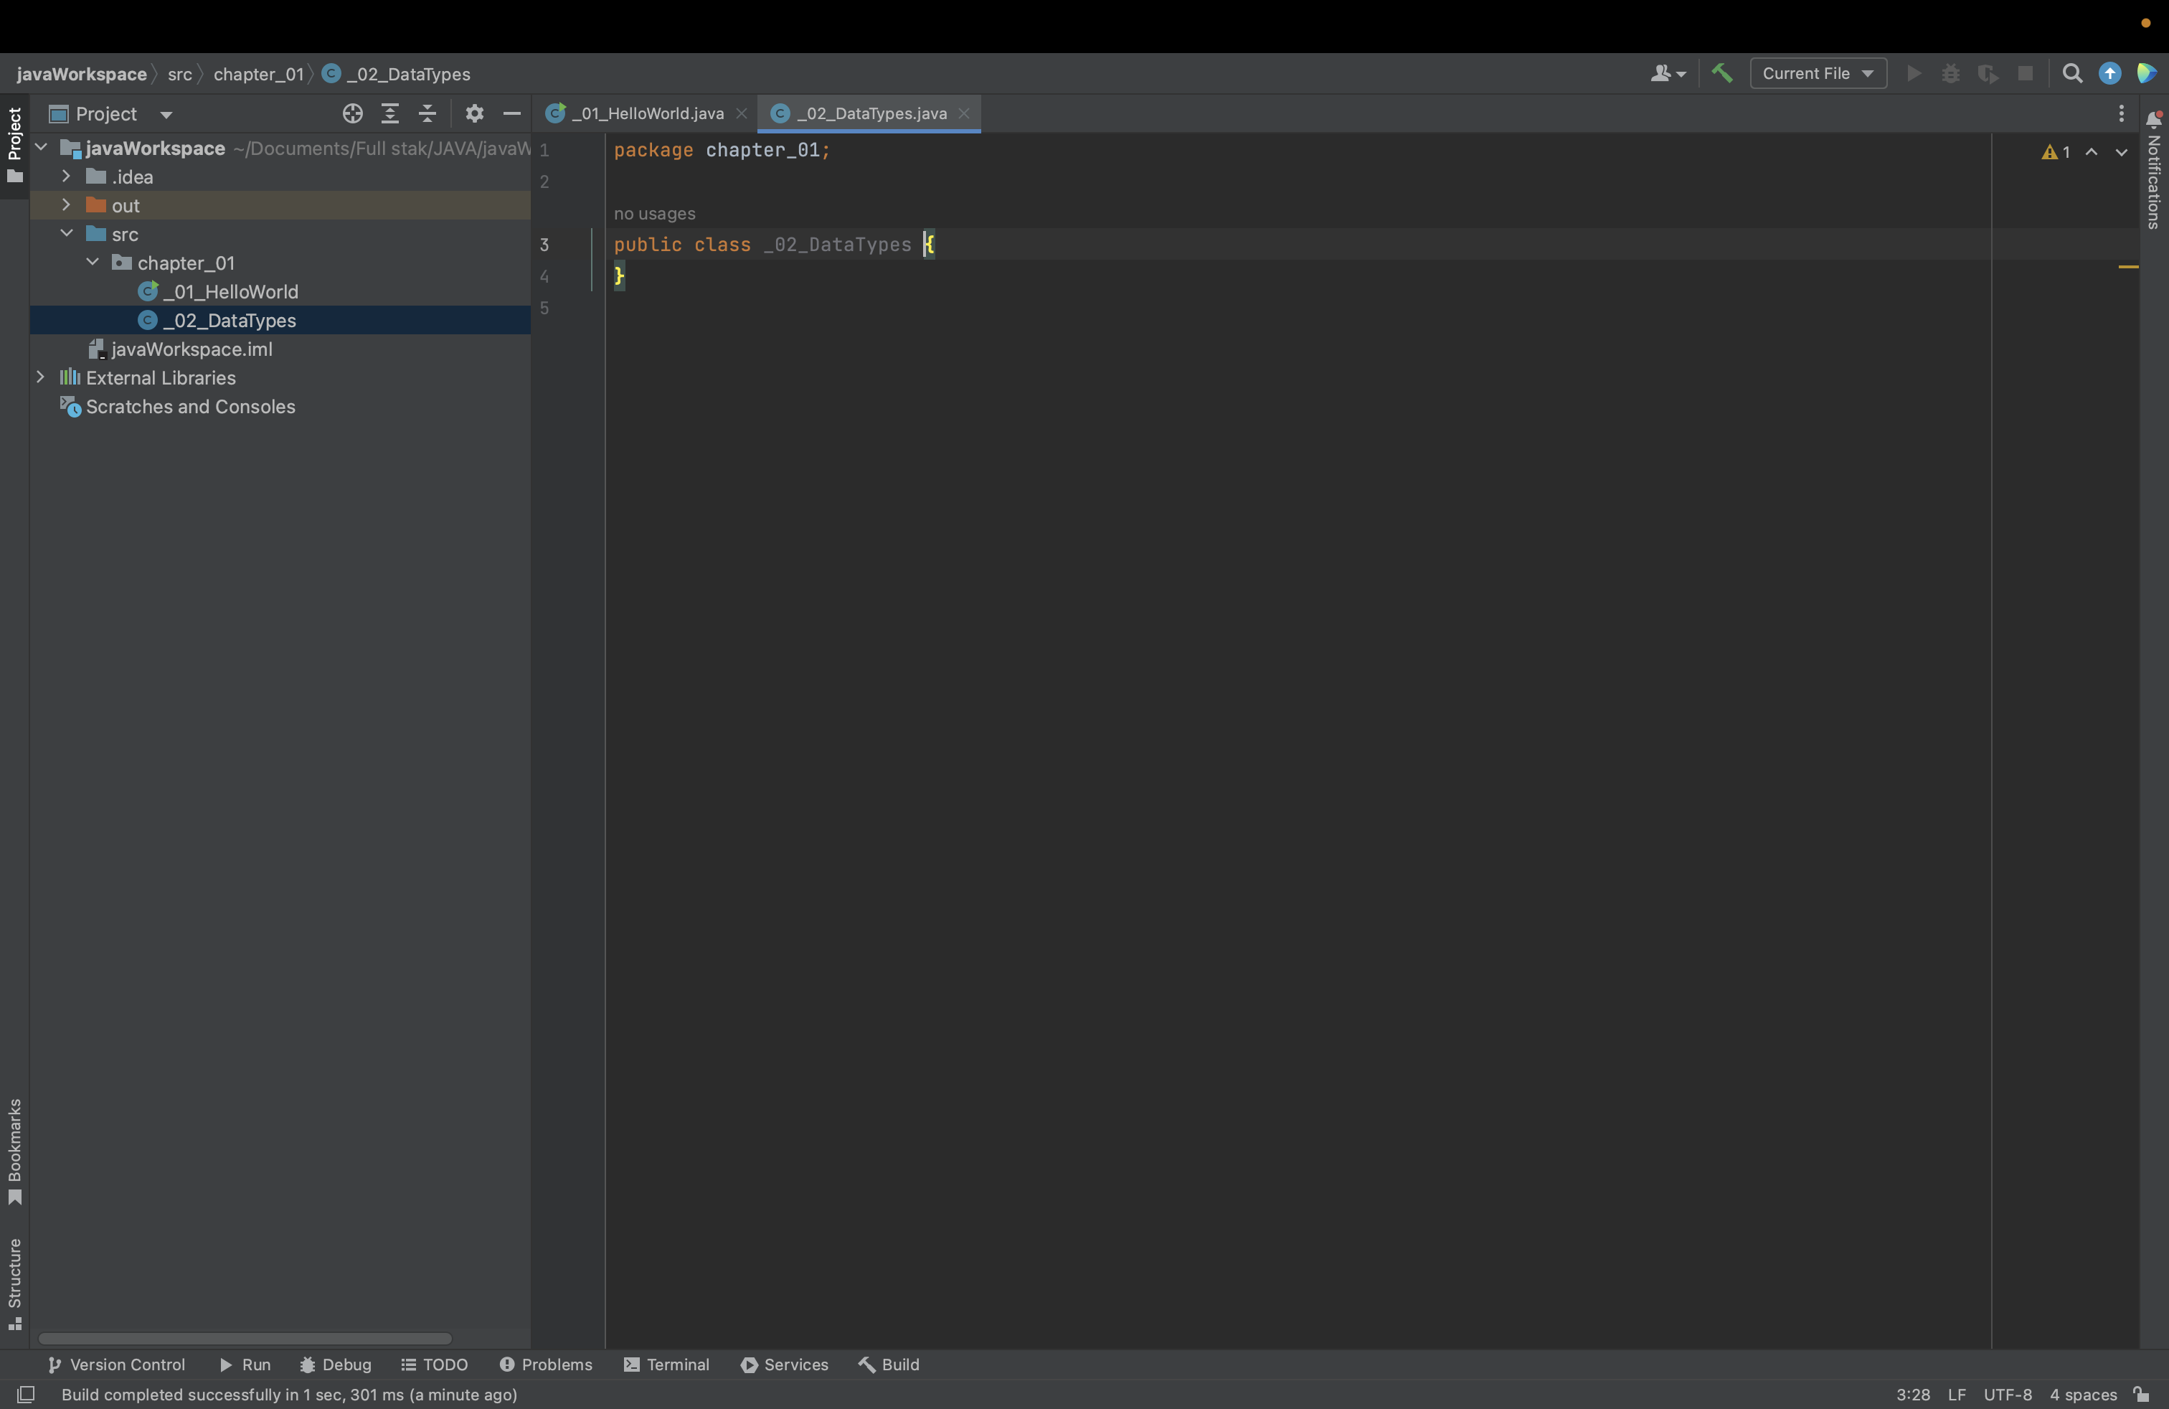Toggle the Notifications side panel
This screenshot has height=1409, width=2169.
click(2153, 171)
